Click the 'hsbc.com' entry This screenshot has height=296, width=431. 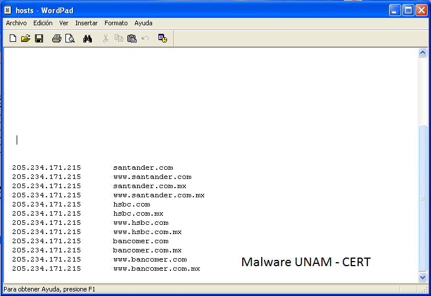point(131,204)
